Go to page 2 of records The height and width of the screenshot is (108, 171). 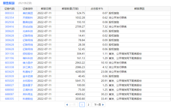click(x=88, y=105)
